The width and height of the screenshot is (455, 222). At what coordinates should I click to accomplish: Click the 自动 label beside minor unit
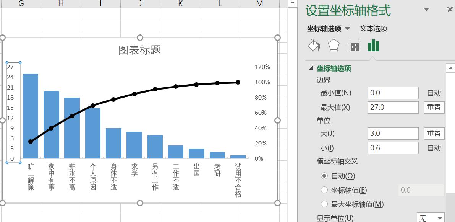(x=434, y=148)
